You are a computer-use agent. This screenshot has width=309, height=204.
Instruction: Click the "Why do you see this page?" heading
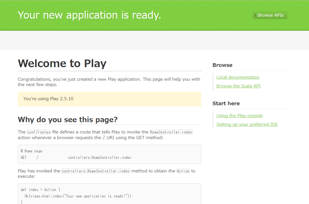[68, 120]
